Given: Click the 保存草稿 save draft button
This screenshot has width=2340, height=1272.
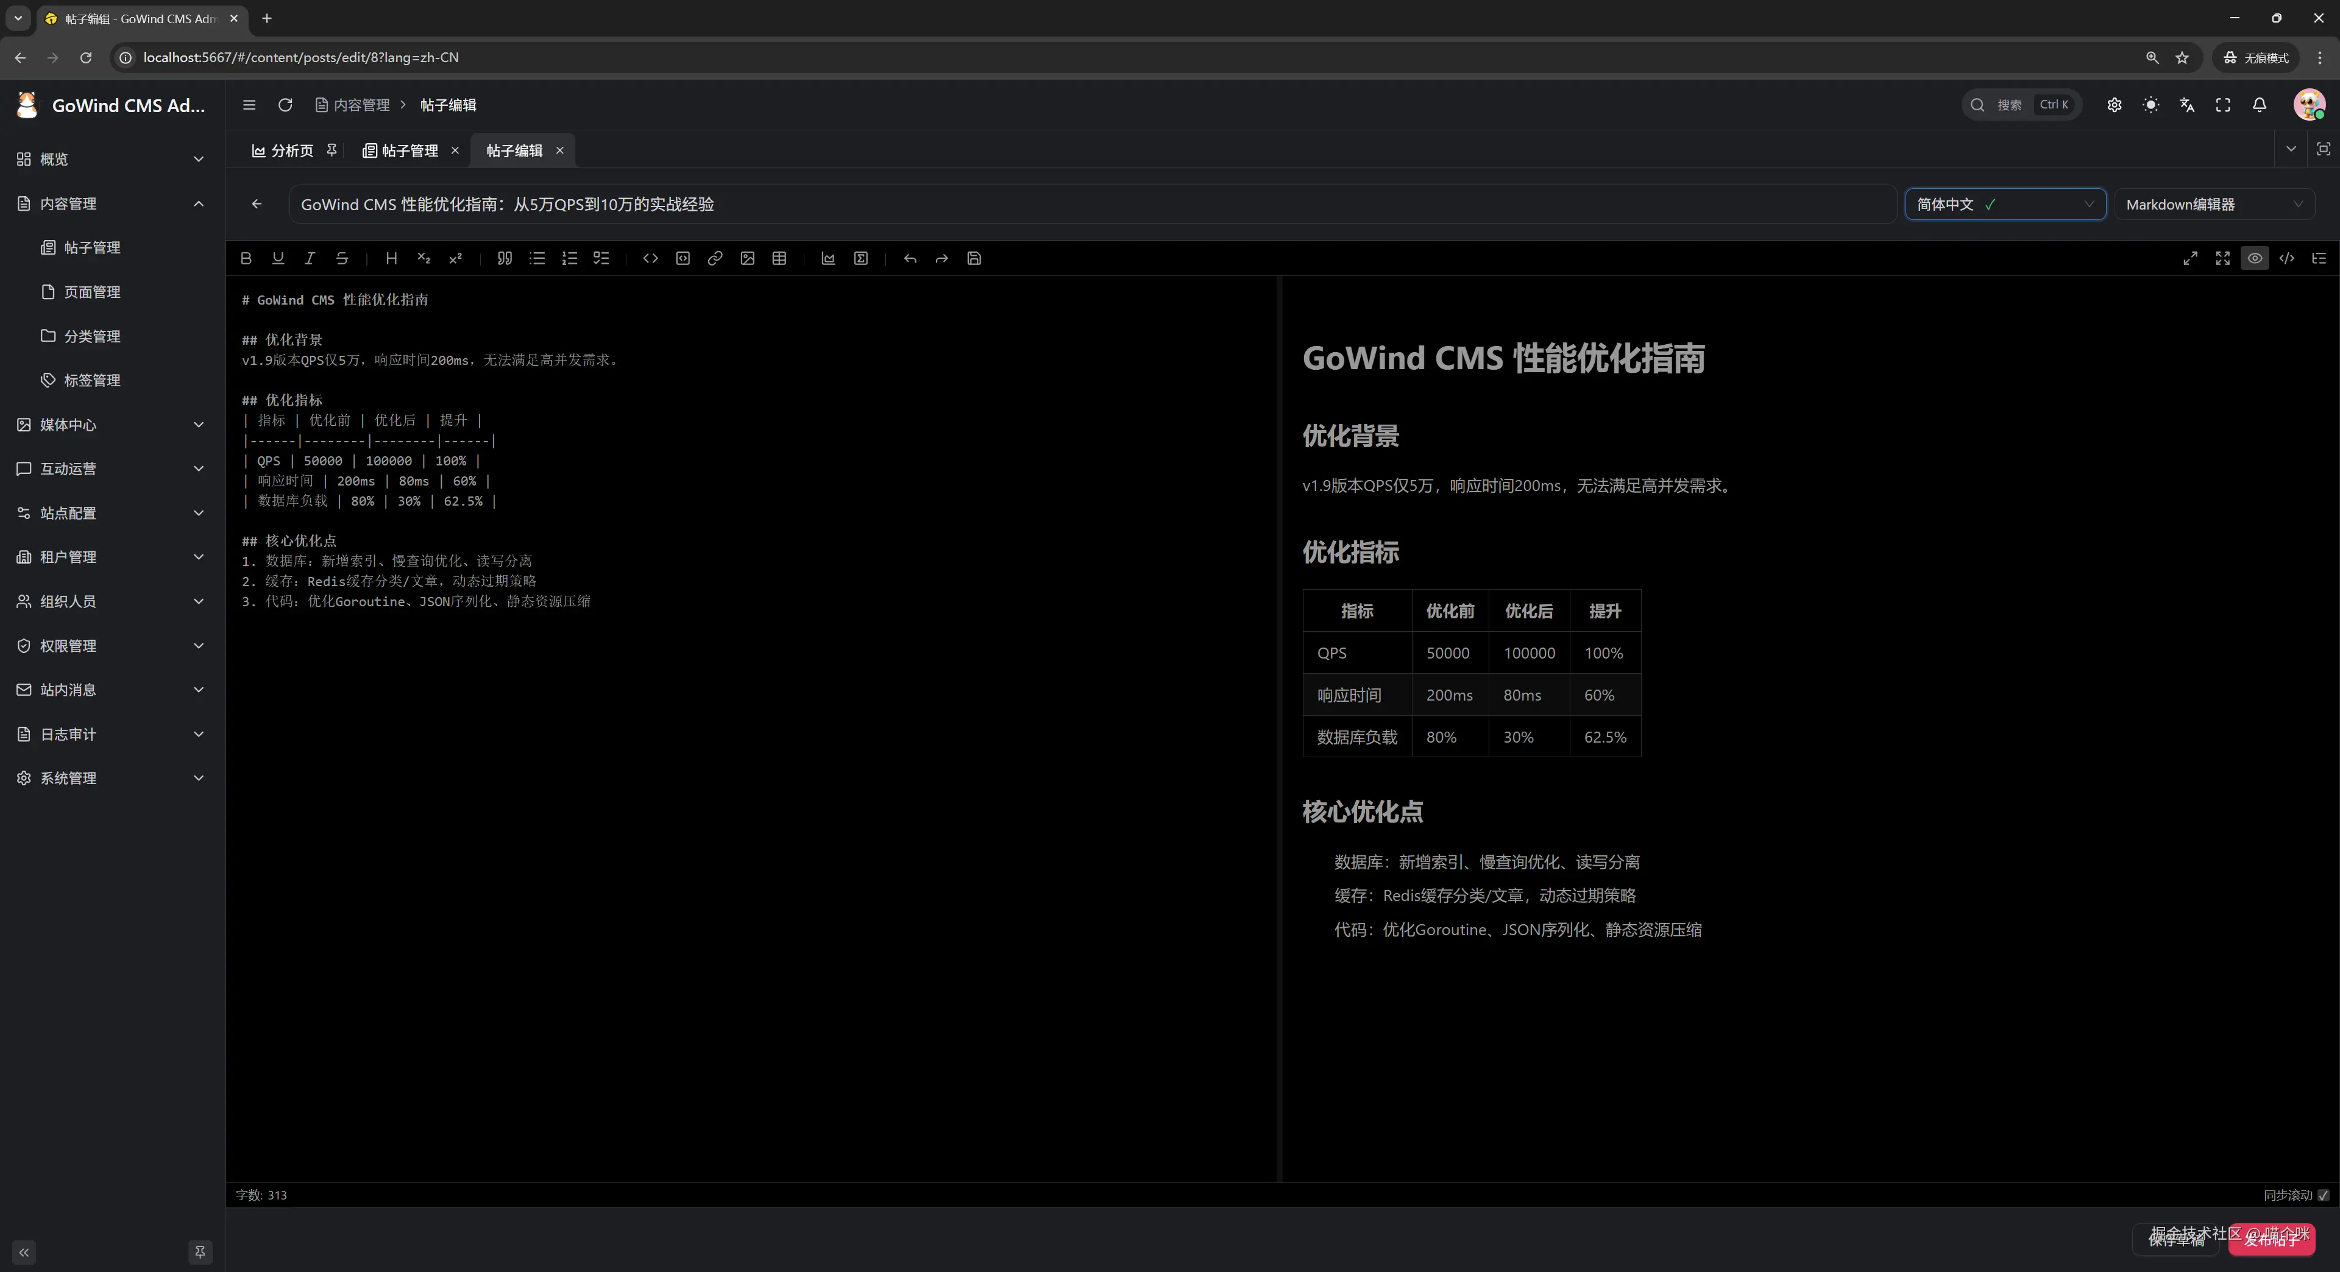Looking at the screenshot, I should 2177,1239.
